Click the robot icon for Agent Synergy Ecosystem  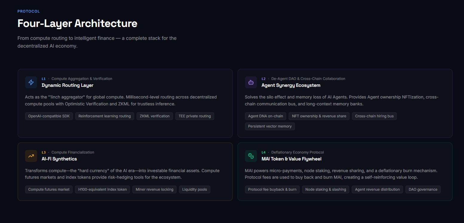[x=251, y=82]
